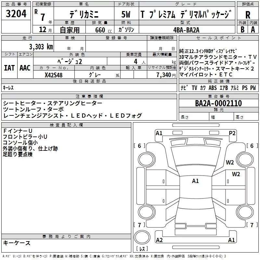Click the A1 mark on the diagram roof
This screenshot has height=260, width=260.
click(195, 181)
